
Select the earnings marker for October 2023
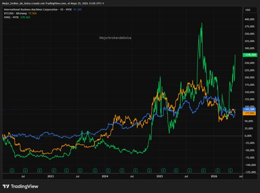[x=95, y=170]
